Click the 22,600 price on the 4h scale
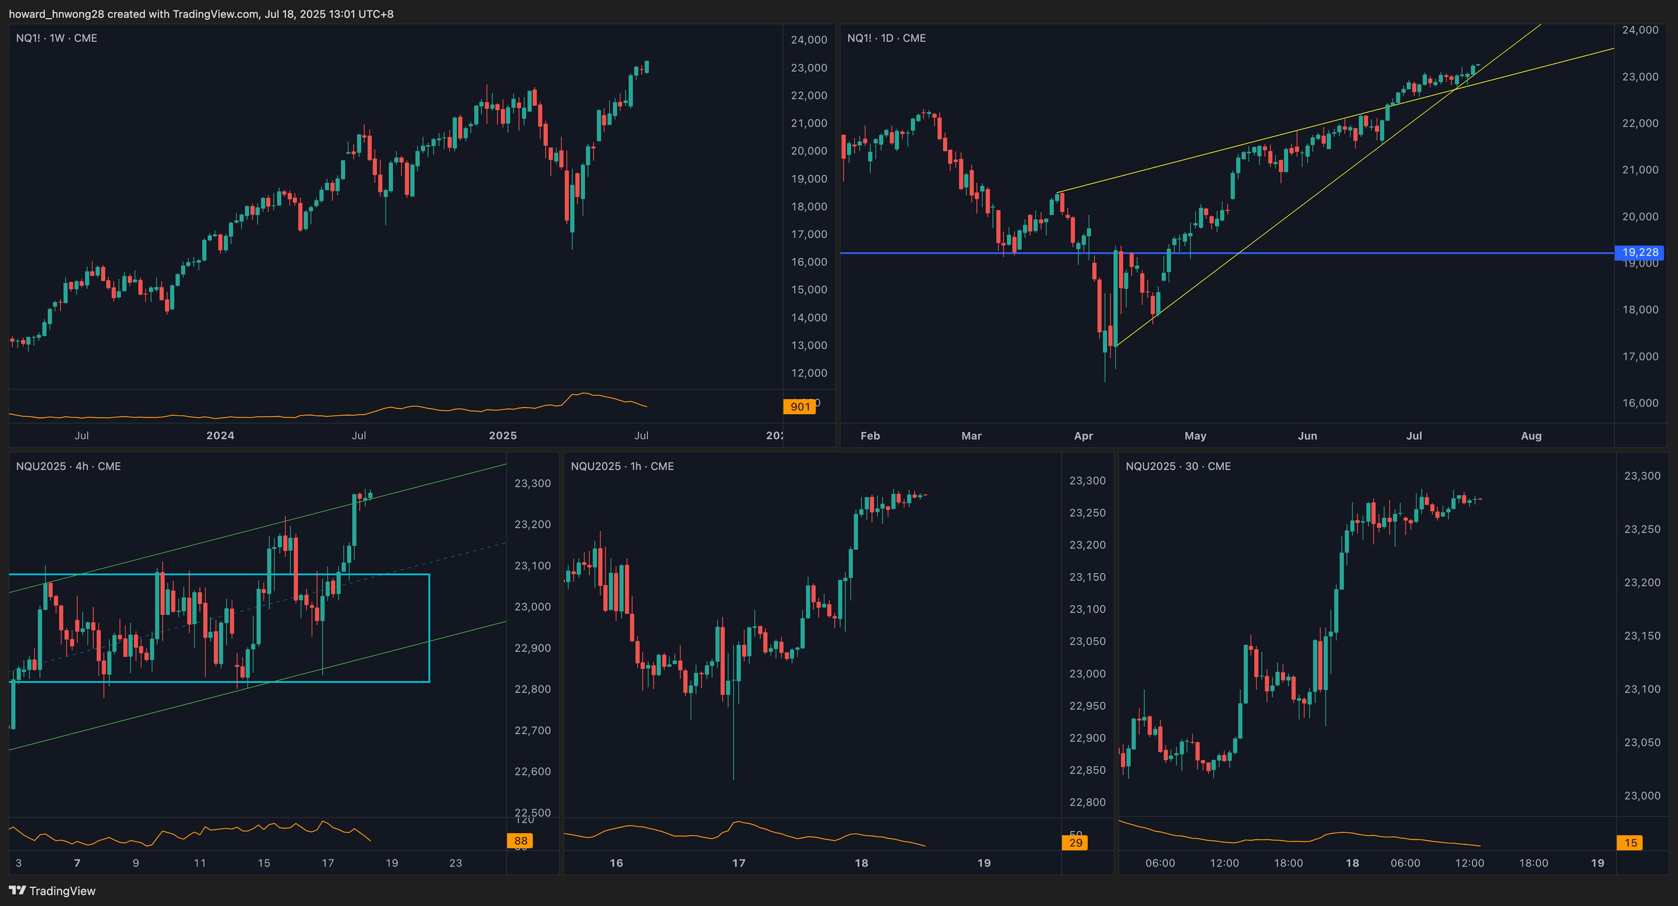 532,772
